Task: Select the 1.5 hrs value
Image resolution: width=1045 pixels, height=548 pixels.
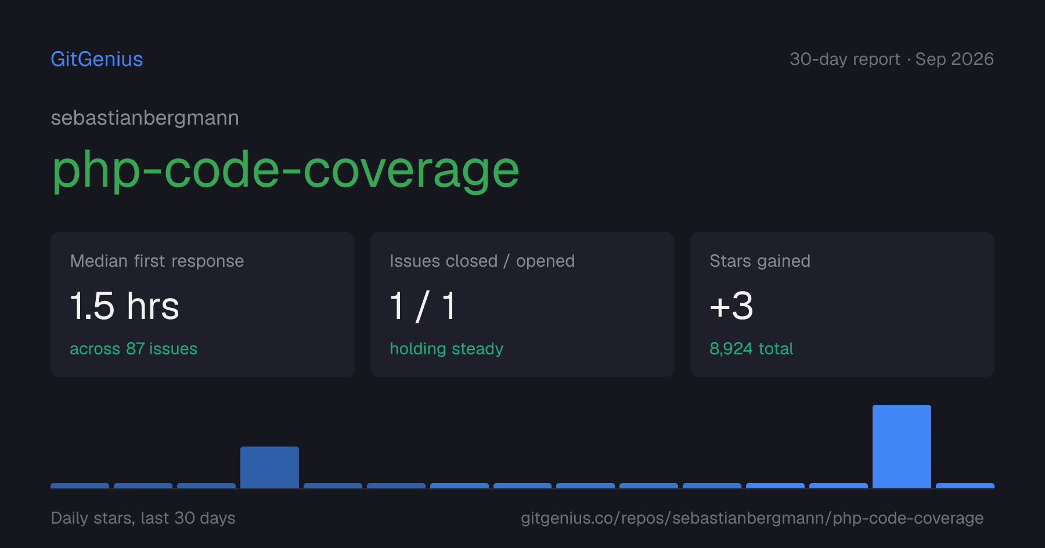Action: (124, 306)
